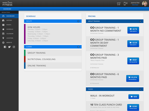Click the Points gift icon
Image resolution: width=149 pixels, height=111 pixels.
(3, 25)
